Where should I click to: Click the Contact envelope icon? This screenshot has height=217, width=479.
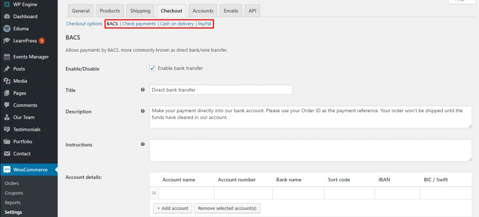click(x=7, y=154)
